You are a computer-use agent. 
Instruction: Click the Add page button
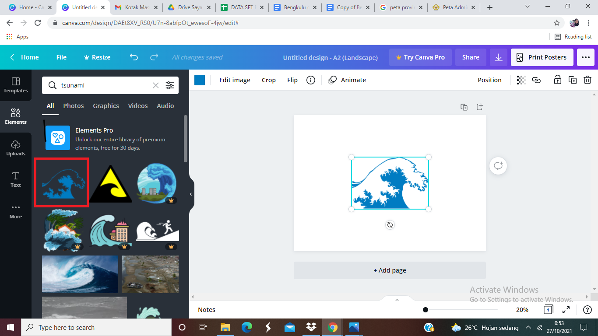(390, 270)
